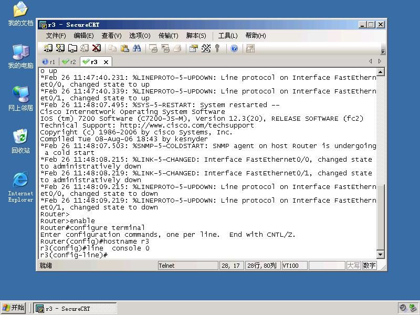
Task: Open 传输(T) menu
Action: click(168, 36)
